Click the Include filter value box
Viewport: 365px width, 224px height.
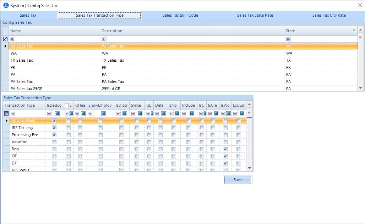(x=192, y=113)
